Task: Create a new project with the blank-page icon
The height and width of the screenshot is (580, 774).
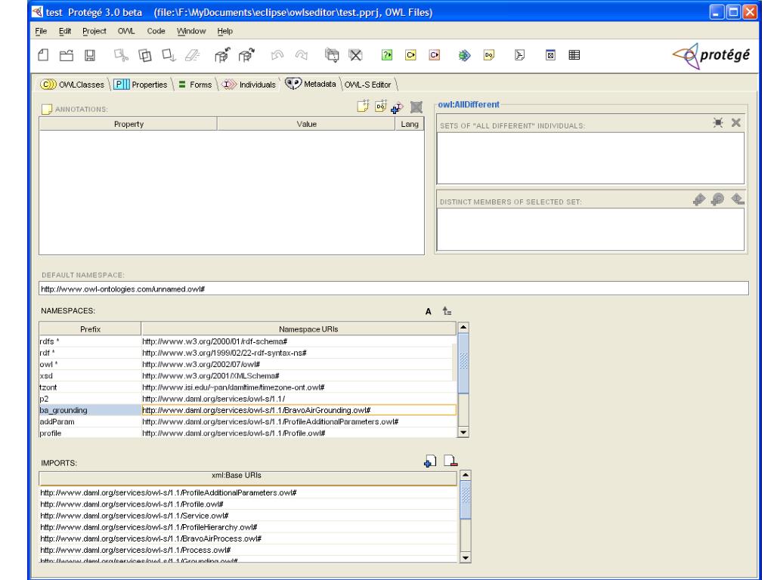Action: pyautogui.click(x=43, y=54)
